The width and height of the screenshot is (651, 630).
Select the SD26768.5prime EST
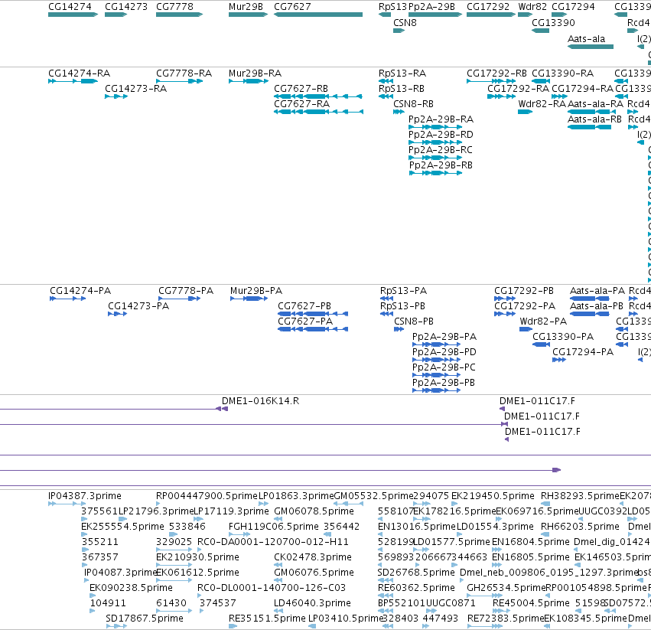point(386,580)
